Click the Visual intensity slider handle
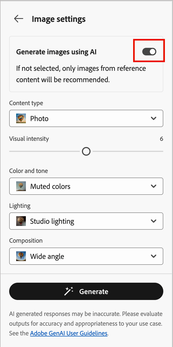 coord(86,151)
